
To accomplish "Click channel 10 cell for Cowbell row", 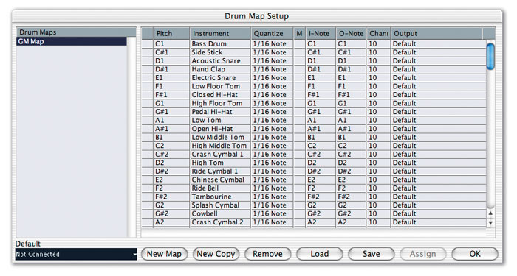I will tap(378, 214).
